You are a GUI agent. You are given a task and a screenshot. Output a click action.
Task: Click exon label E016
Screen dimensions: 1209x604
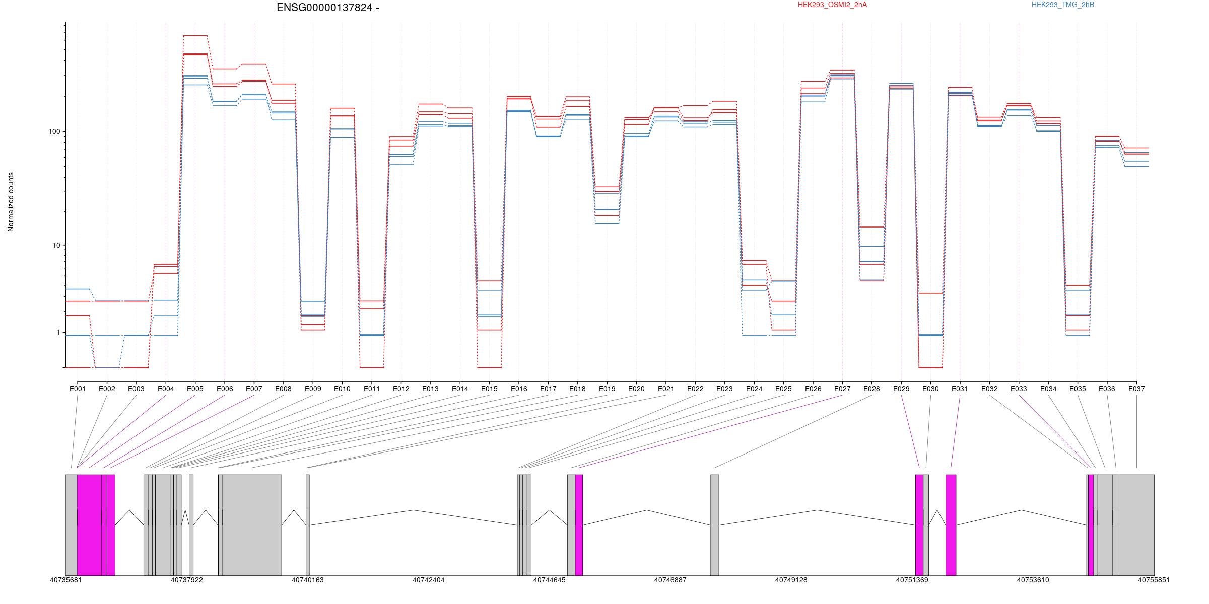pos(519,389)
